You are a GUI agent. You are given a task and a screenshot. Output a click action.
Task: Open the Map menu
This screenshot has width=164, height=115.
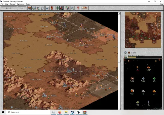pyautogui.click(x=7, y=4)
